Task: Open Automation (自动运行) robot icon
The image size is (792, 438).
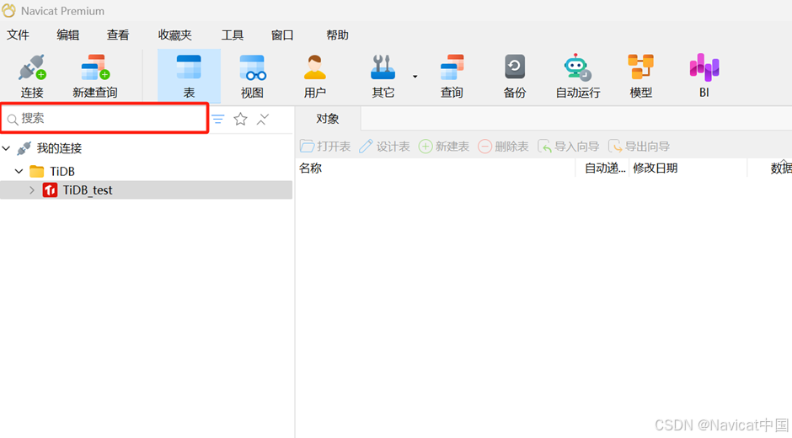Action: (578, 67)
